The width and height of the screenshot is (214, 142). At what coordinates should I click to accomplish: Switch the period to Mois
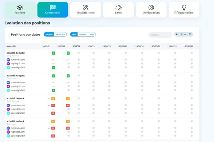(x=92, y=34)
